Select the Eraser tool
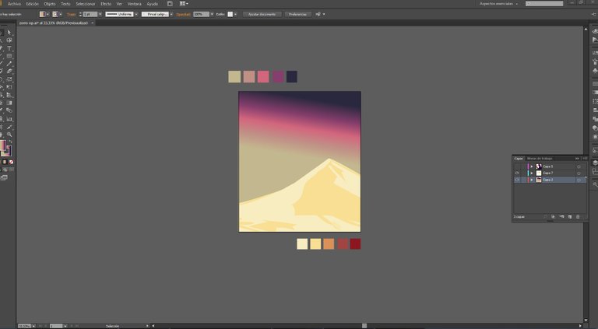This screenshot has height=329, width=598. (9, 71)
